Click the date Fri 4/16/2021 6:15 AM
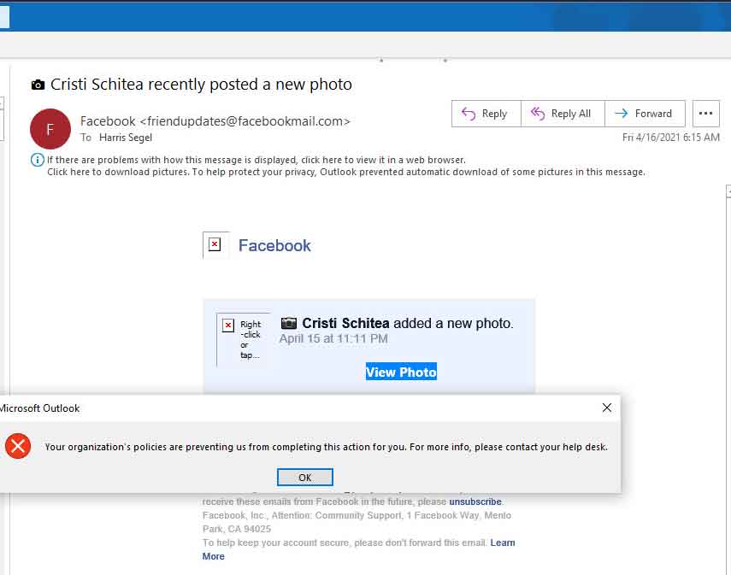 click(x=671, y=138)
